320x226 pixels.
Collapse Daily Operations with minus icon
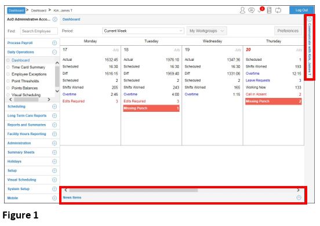[54, 52]
